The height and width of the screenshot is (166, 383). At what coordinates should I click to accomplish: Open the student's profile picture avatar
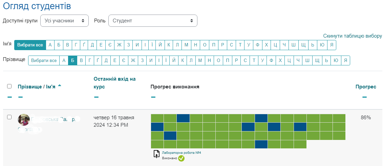24,120
